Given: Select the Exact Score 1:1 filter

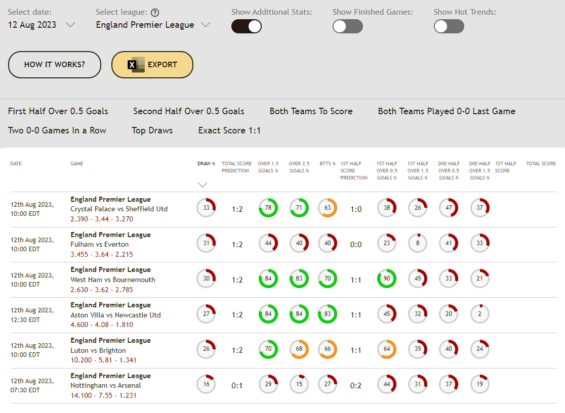Looking at the screenshot, I should (229, 130).
